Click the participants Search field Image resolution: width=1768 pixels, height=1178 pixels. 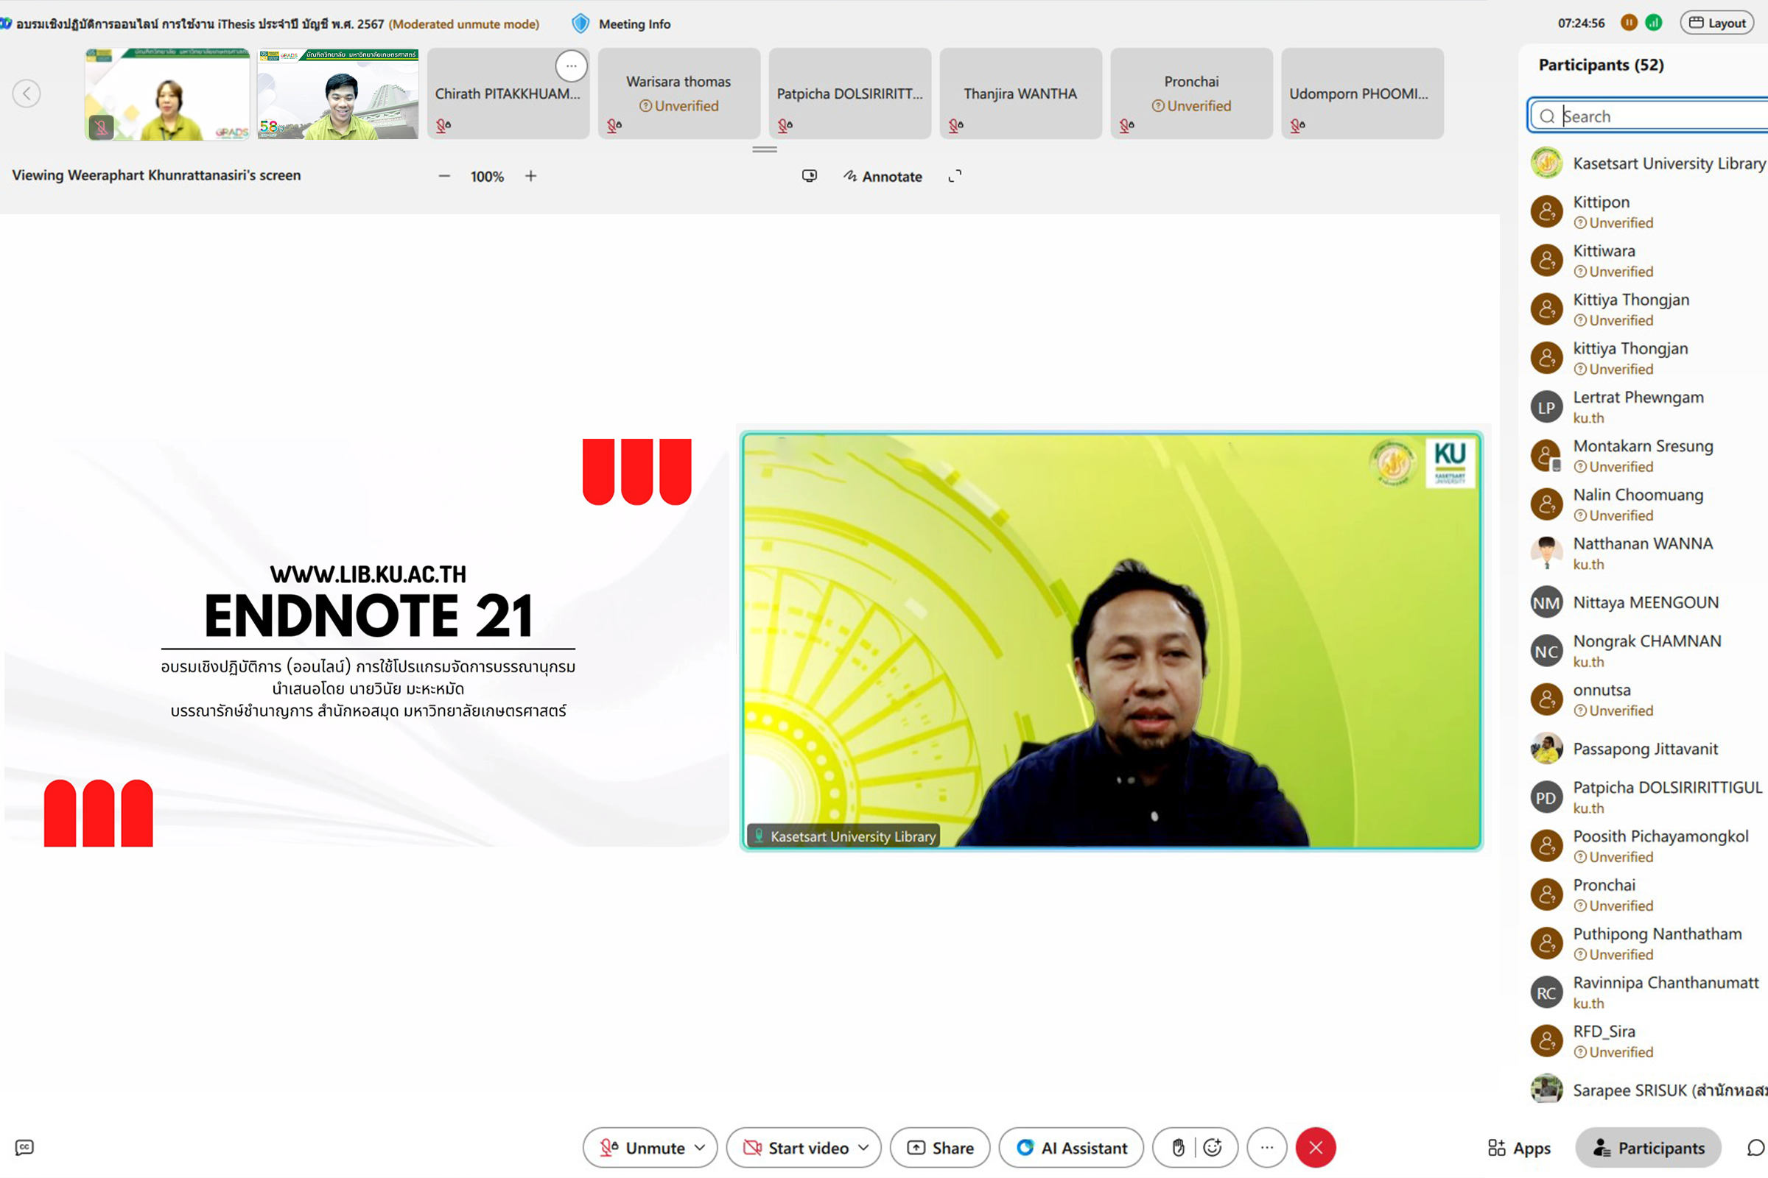[x=1648, y=116]
